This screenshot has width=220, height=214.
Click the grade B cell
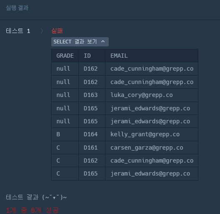(65, 134)
